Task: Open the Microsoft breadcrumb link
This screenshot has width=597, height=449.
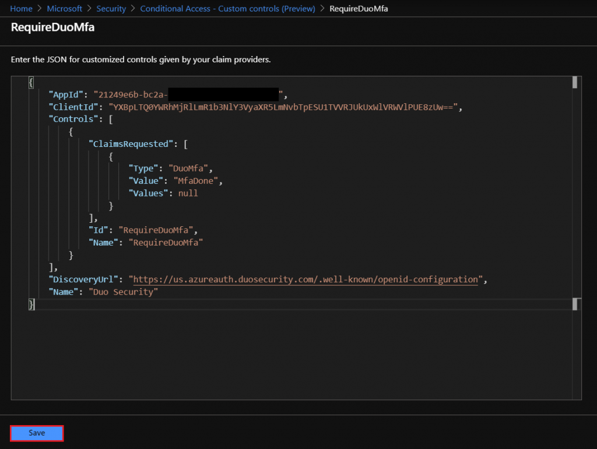Action: pos(64,8)
